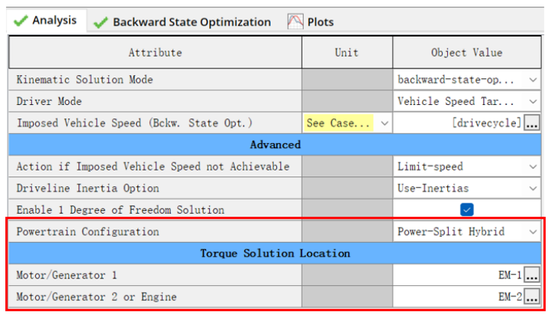Screen dimensions: 551x318
Task: Toggle Enable 1 Degree of Freedom Solution checkbox
Action: [x=467, y=210]
